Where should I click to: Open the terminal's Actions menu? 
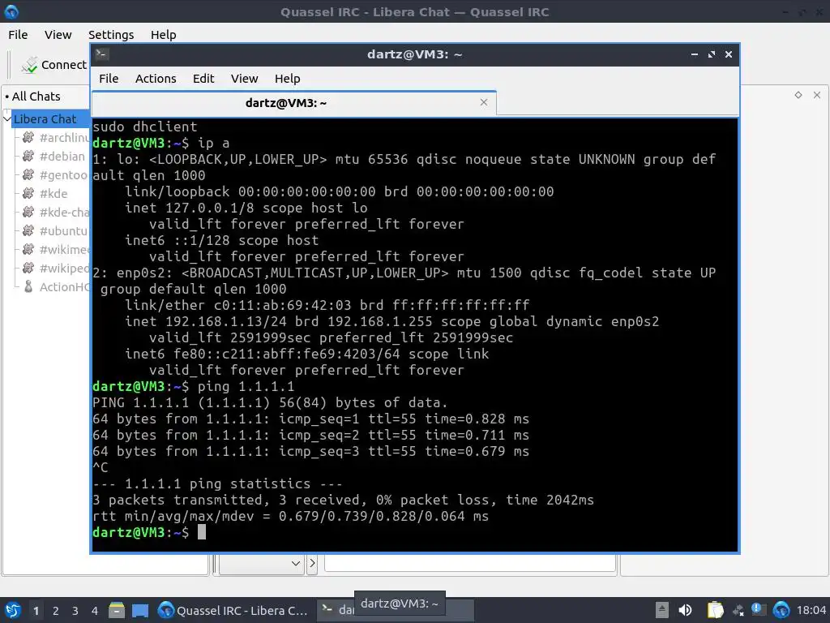(x=156, y=79)
